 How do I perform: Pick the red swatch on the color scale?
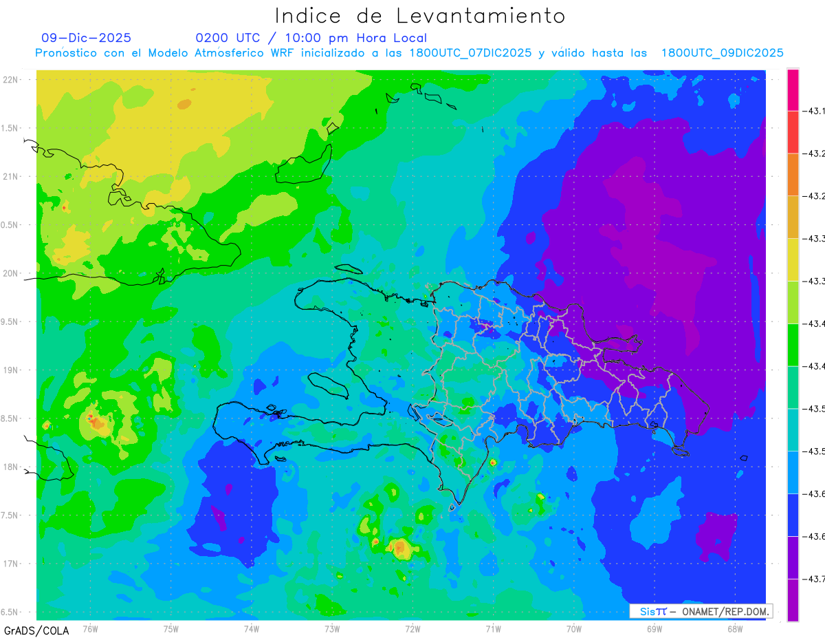pyautogui.click(x=793, y=132)
